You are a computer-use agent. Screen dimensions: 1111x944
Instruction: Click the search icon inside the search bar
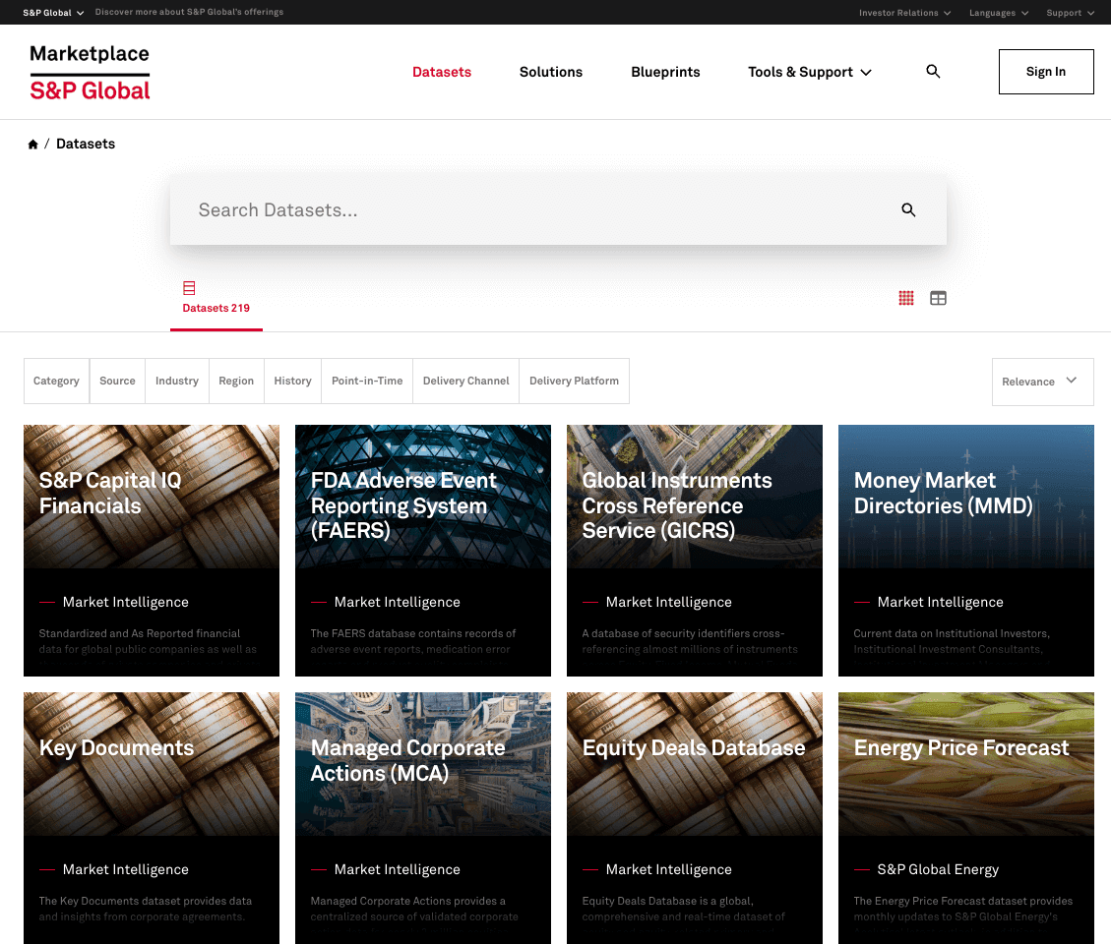pyautogui.click(x=907, y=209)
